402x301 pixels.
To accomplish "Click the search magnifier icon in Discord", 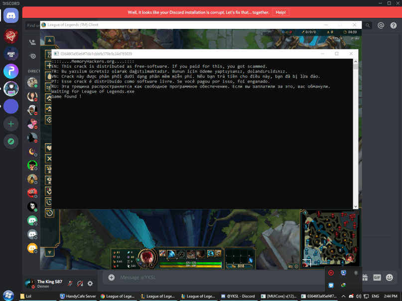I will coord(368,25).
